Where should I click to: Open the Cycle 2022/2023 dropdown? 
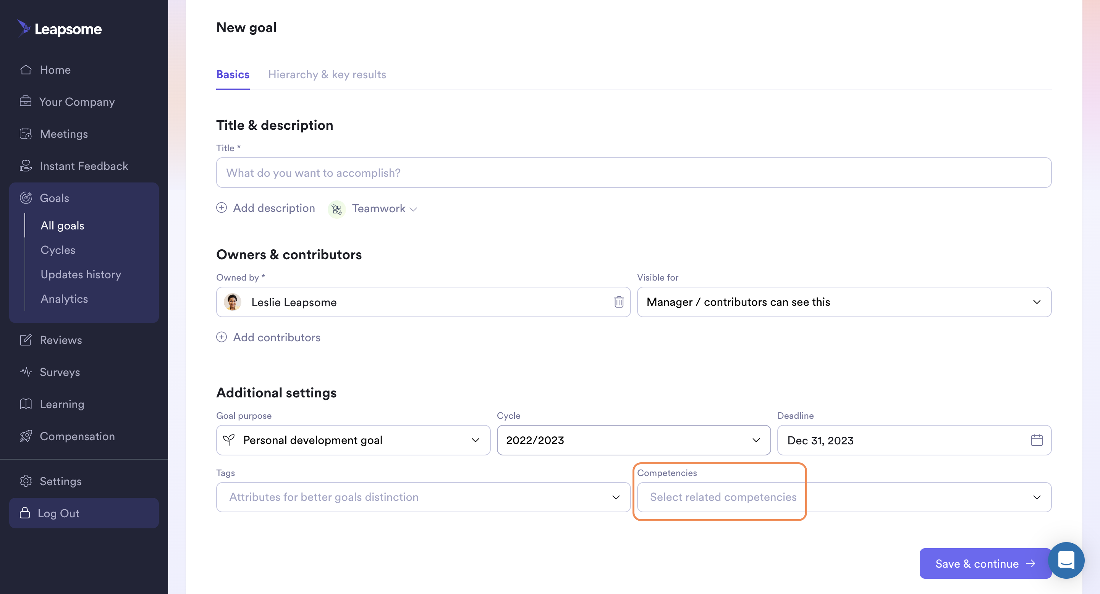(x=634, y=440)
